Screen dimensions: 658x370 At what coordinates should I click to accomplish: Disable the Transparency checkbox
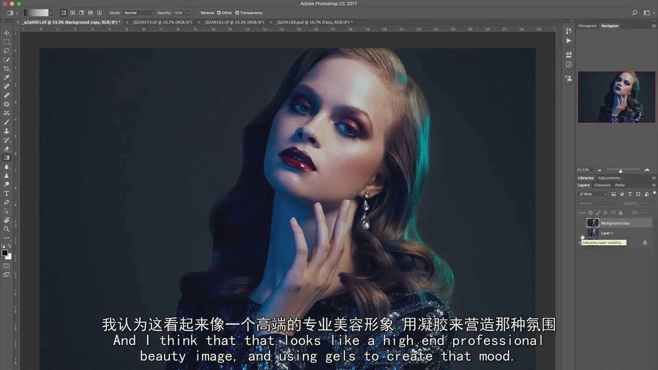click(237, 13)
